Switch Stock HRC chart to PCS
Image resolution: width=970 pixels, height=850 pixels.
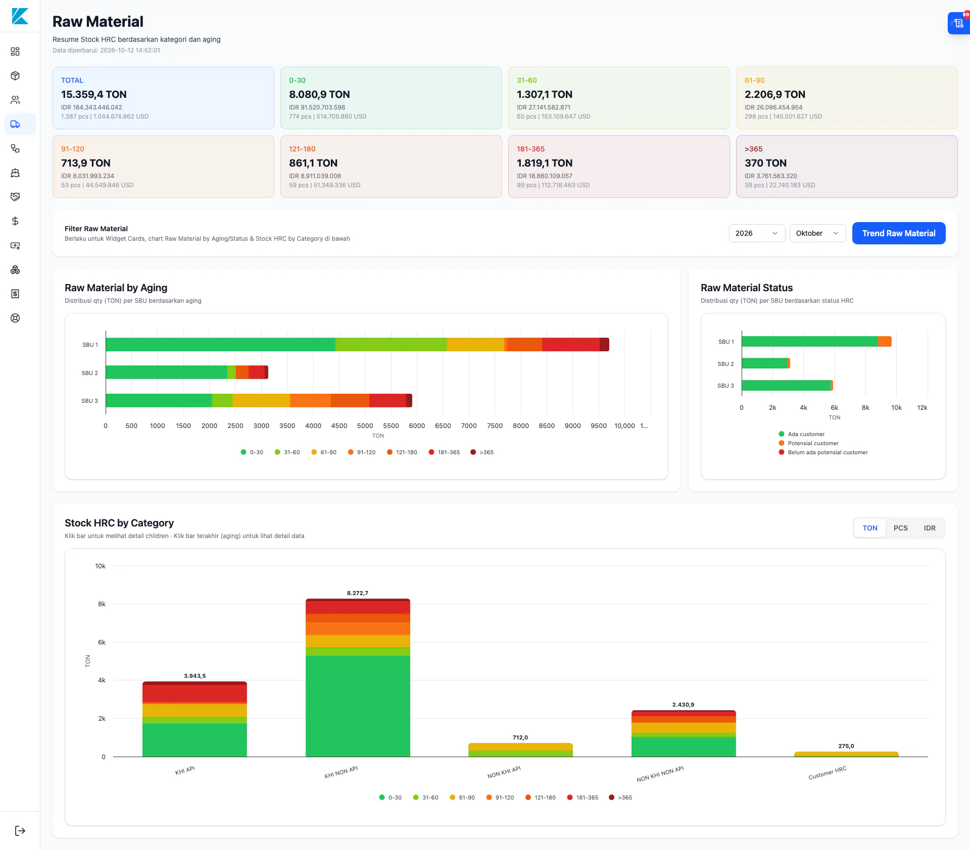(900, 528)
